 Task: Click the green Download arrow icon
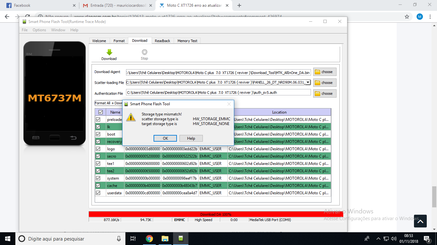(x=109, y=52)
